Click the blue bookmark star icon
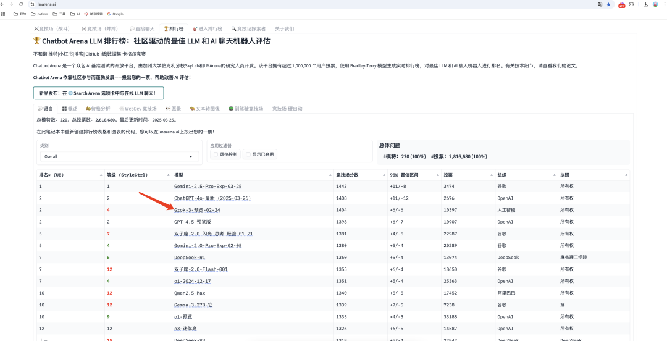 (609, 4)
